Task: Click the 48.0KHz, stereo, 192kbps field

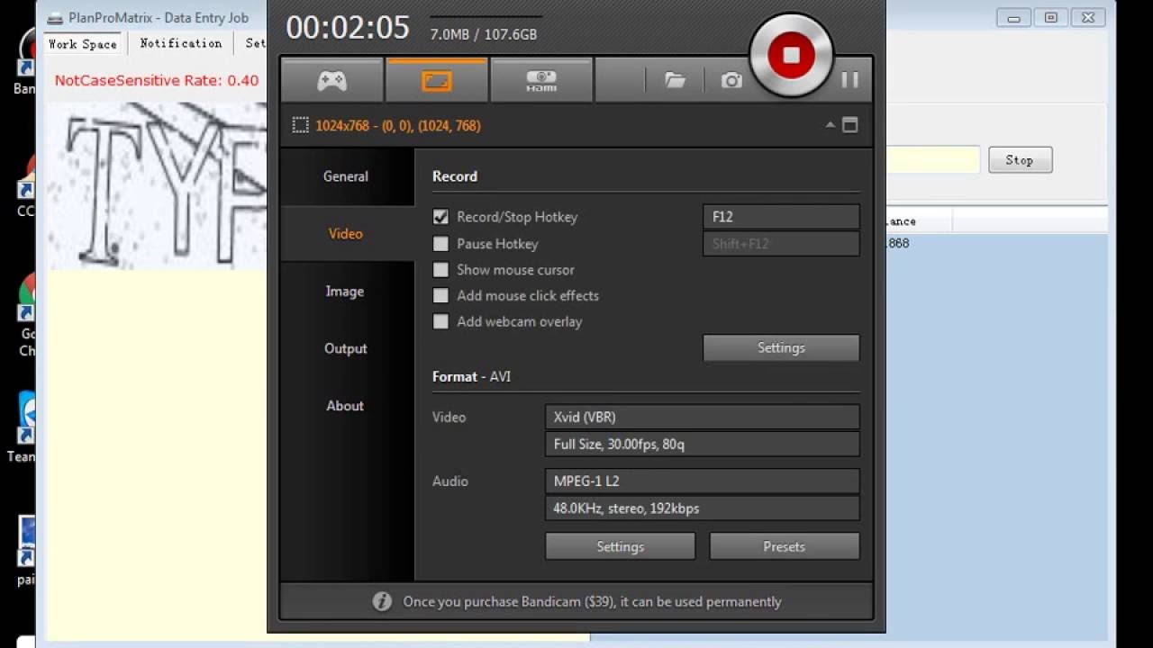Action: [703, 508]
